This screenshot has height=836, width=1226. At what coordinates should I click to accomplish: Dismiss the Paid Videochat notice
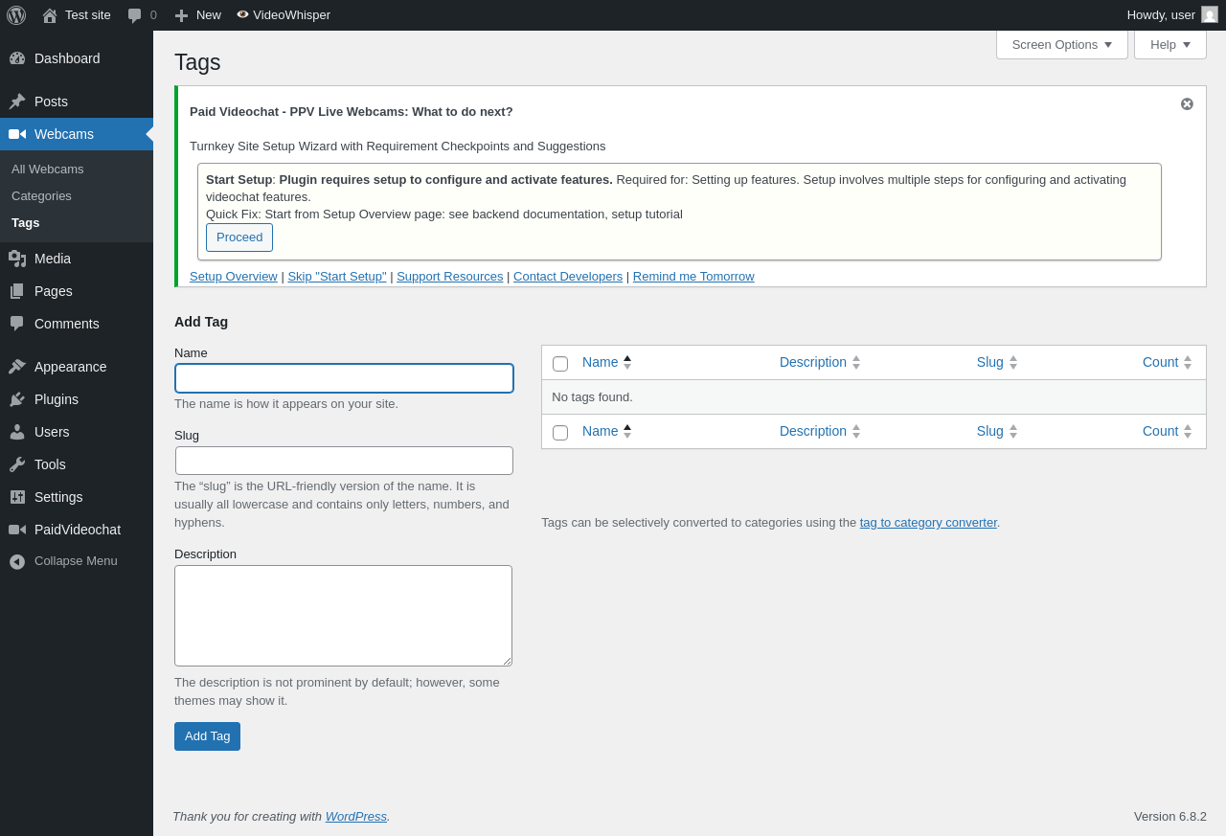[1187, 103]
